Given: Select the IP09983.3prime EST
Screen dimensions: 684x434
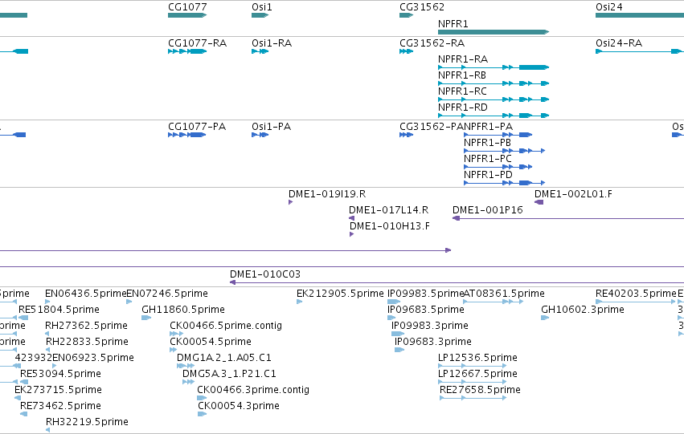Looking at the screenshot, I should [x=398, y=334].
